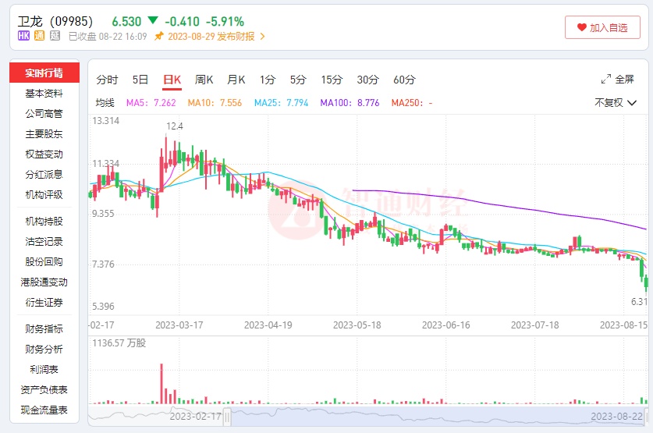
Task: Click the -5.91% change percentage
Action: pos(225,21)
